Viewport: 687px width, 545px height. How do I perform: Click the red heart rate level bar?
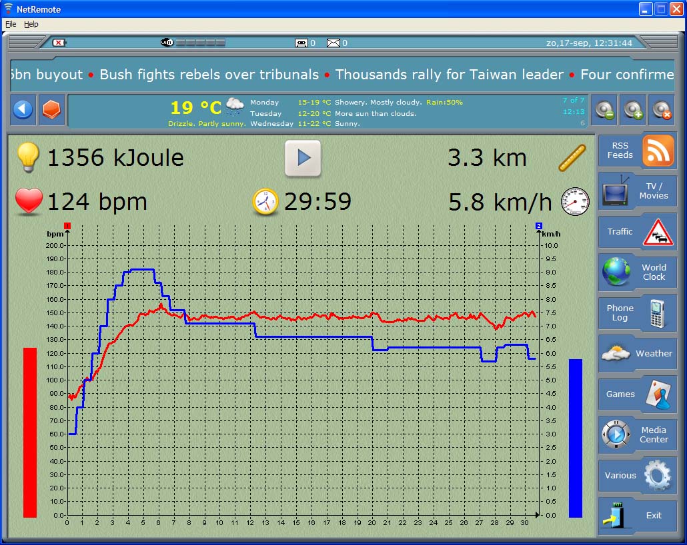30,432
